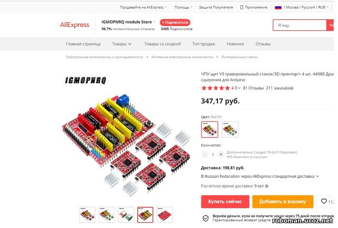
Task: Open the Топ продаж tab
Action: 203,44
